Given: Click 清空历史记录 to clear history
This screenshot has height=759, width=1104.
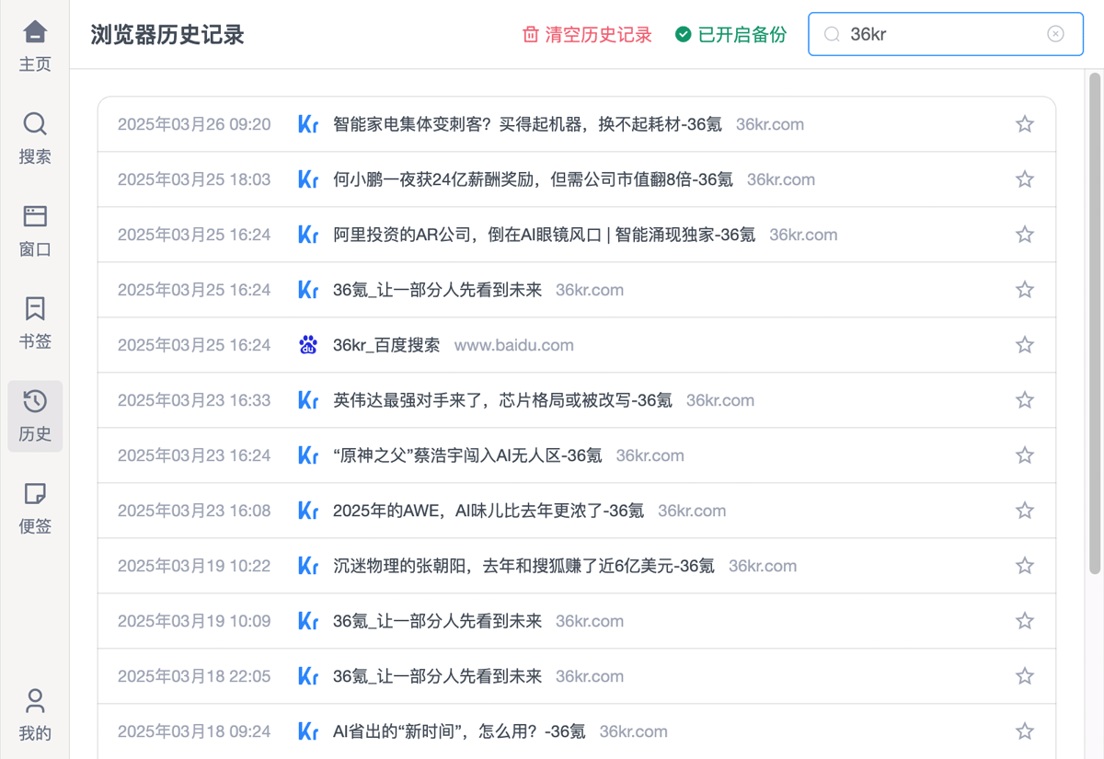Looking at the screenshot, I should click(587, 35).
